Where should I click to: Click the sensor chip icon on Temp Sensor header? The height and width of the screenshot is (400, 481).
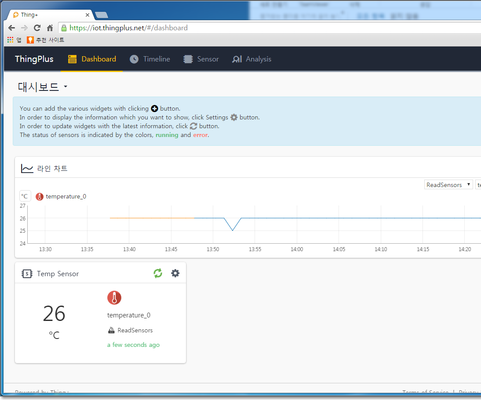[26, 273]
